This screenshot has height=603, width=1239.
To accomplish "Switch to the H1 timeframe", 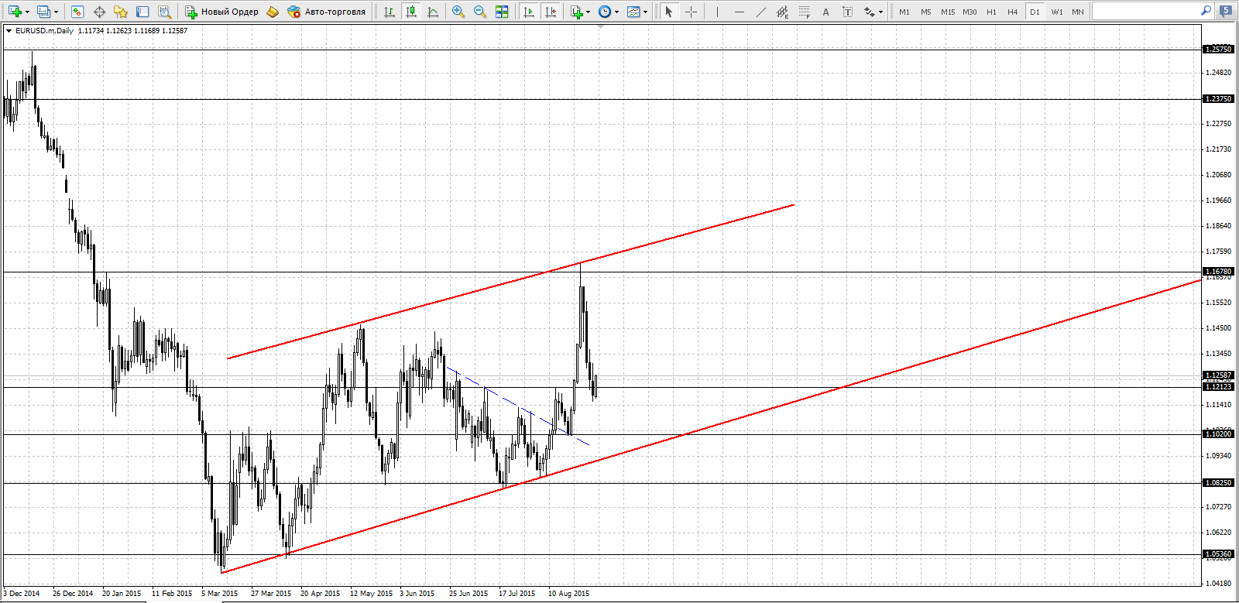I will 991,12.
